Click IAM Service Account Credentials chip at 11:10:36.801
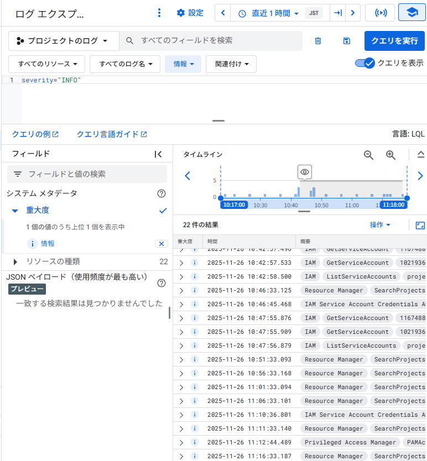 pos(363,415)
